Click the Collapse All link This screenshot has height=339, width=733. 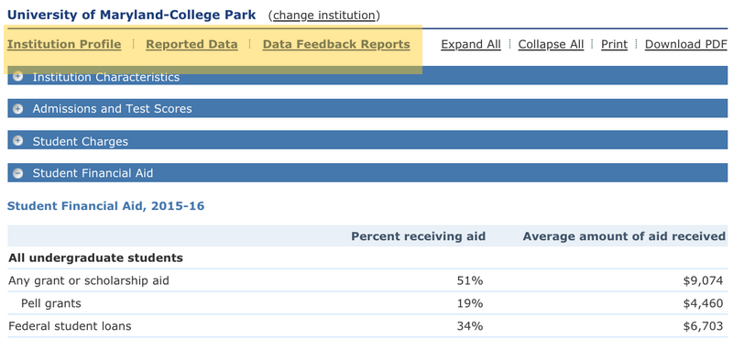(552, 44)
